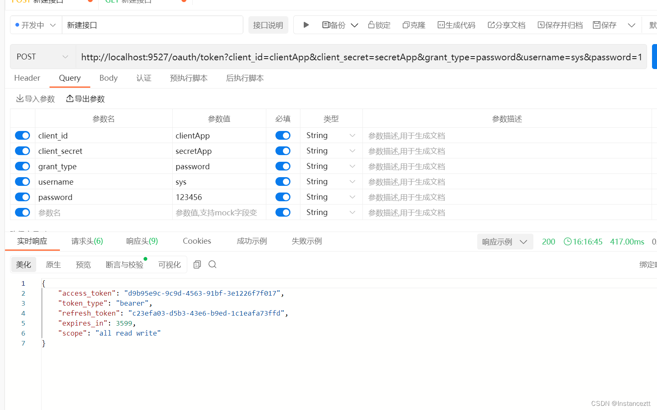This screenshot has height=410, width=657.
Task: Select the 实时响应 tab
Action: pyautogui.click(x=32, y=241)
